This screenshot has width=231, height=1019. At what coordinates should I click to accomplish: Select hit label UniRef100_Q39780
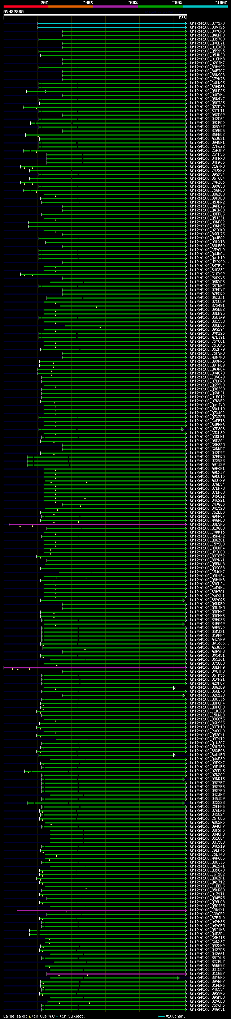click(207, 39)
